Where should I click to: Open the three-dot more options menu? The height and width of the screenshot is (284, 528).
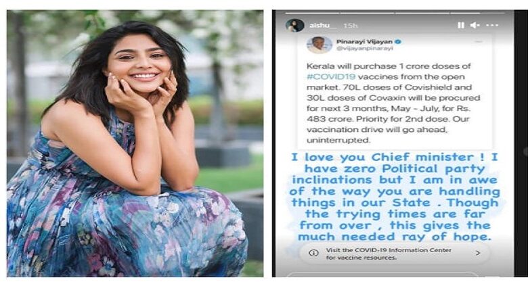[x=492, y=25]
